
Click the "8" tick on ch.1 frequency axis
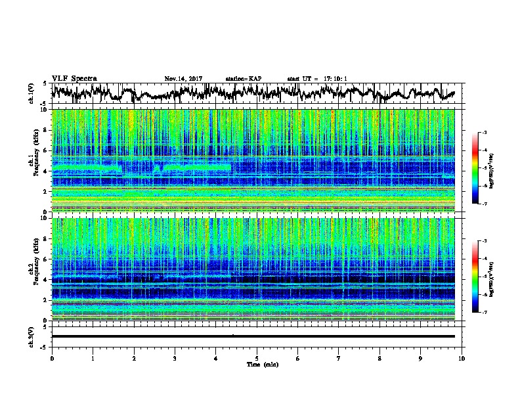46,130
